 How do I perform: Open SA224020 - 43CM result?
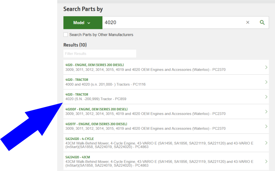pyautogui.click(x=166, y=161)
